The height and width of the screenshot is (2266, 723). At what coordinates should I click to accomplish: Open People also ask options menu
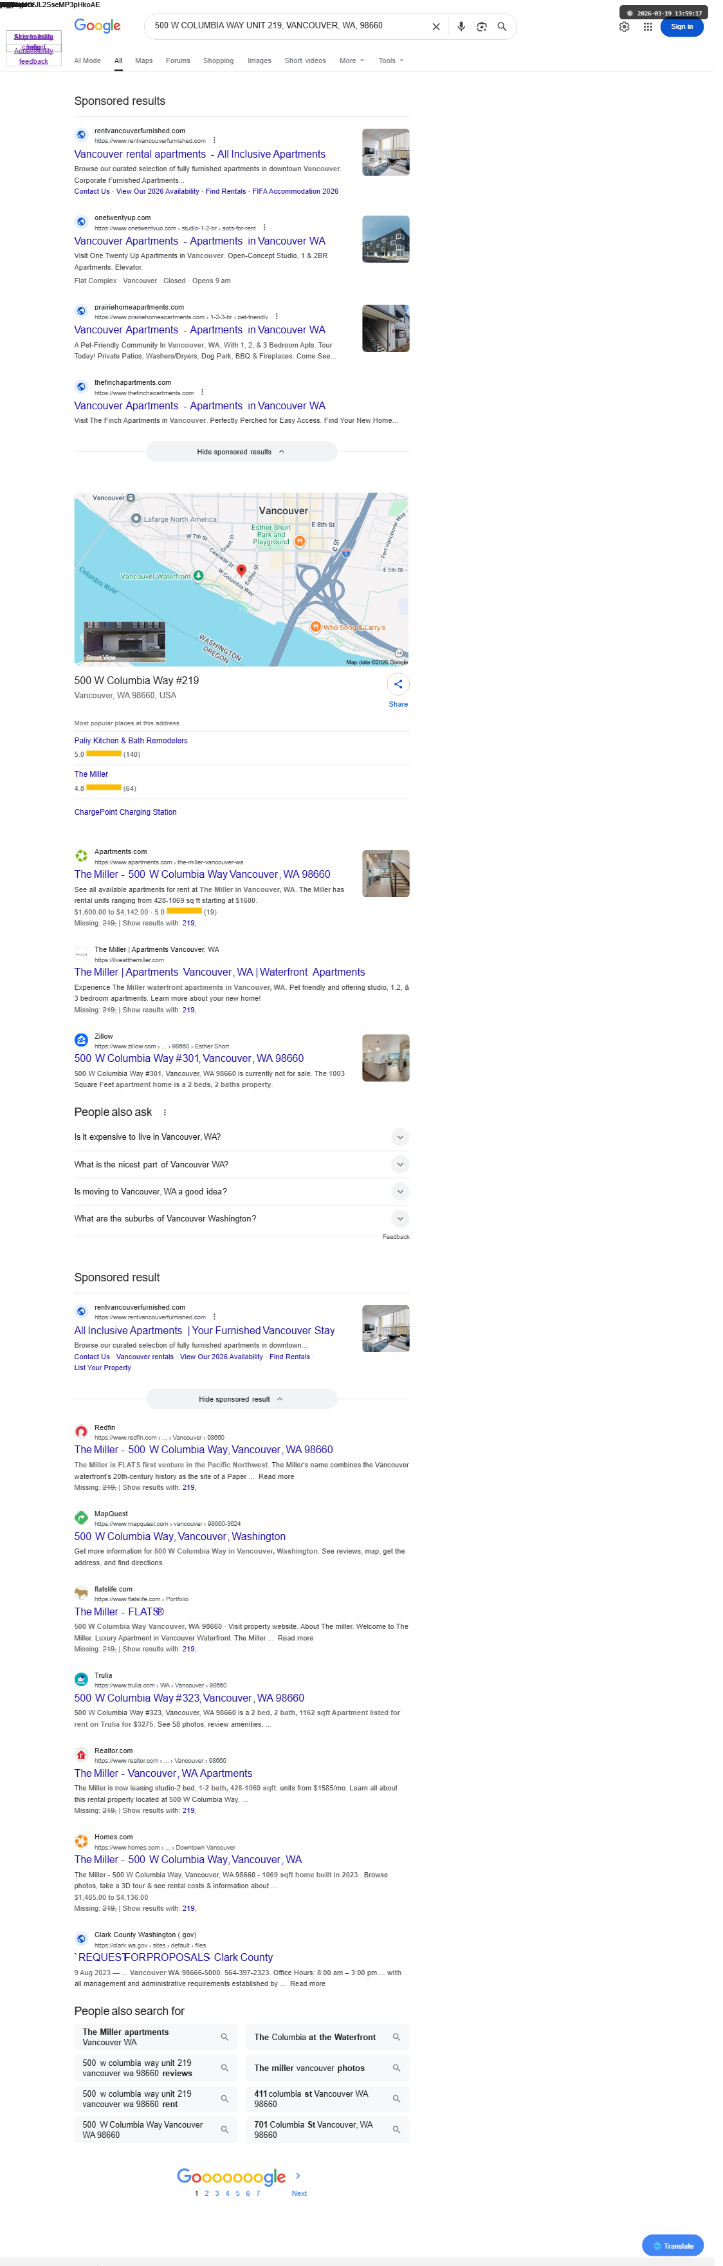(x=165, y=1113)
